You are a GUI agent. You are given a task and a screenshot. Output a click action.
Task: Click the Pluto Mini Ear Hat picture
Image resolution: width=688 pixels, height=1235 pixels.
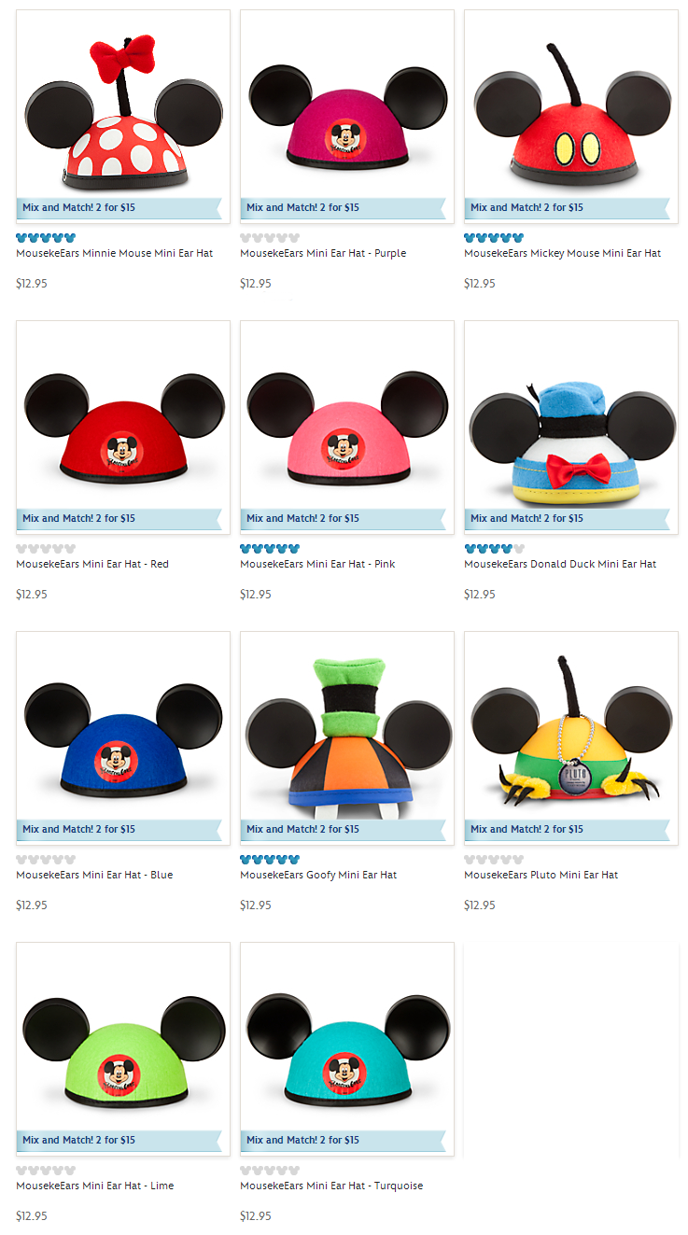point(571,738)
